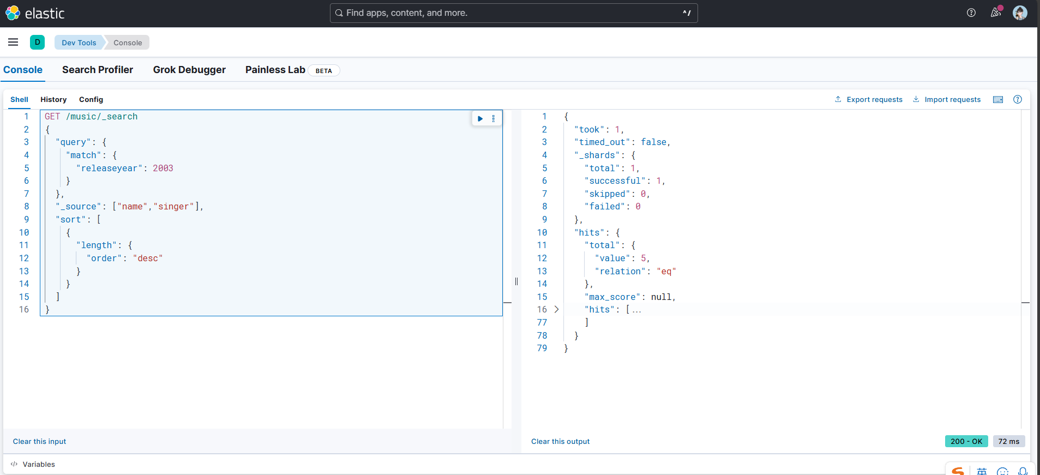Click the "releaseyear": 2003 line

tap(125, 168)
